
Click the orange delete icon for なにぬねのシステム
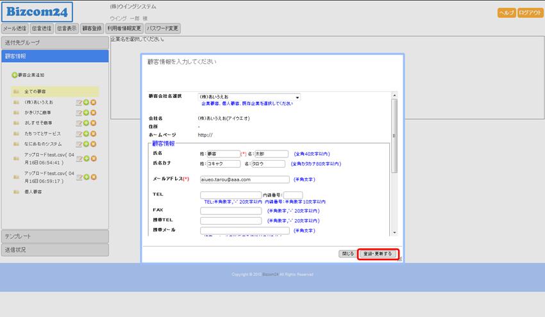tap(93, 143)
